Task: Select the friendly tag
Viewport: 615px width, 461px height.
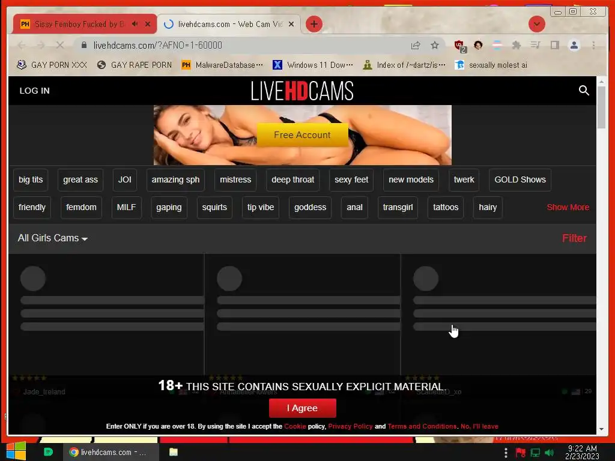Action: [x=32, y=207]
